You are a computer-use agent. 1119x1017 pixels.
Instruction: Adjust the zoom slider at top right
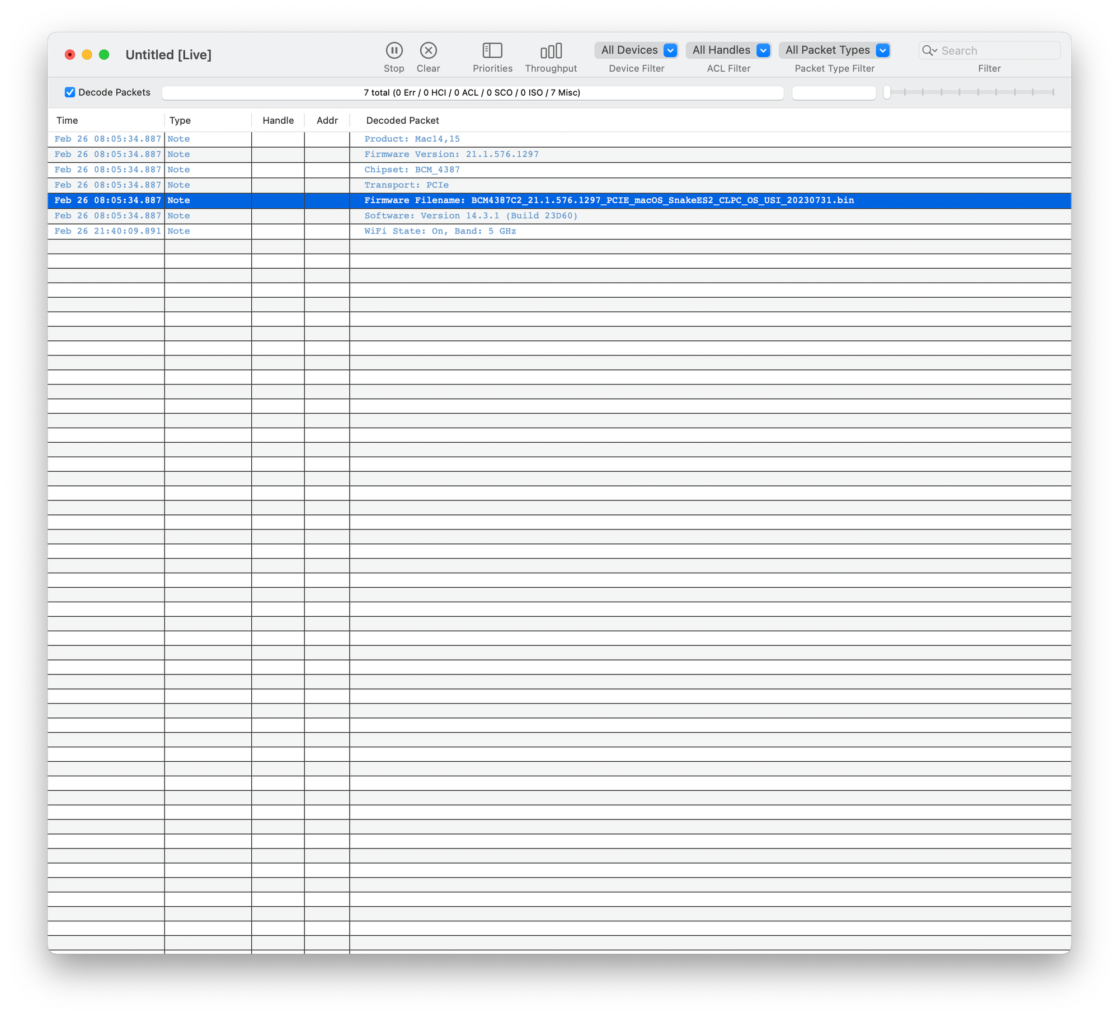(887, 92)
